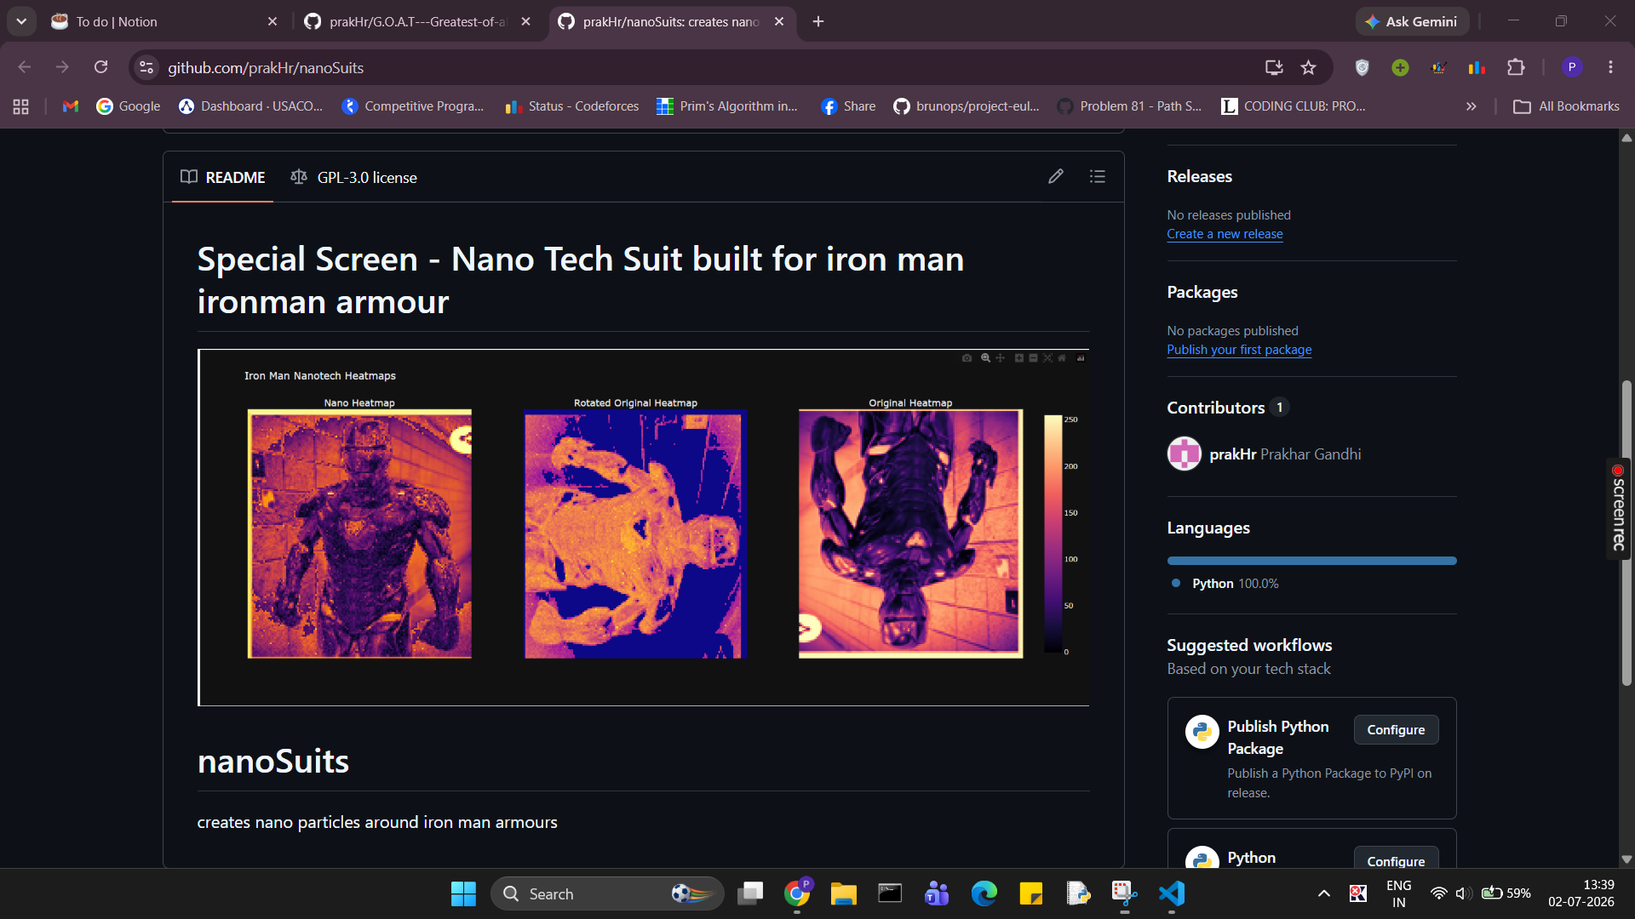Open the green plus extension icon
The width and height of the screenshot is (1635, 919).
tap(1400, 67)
